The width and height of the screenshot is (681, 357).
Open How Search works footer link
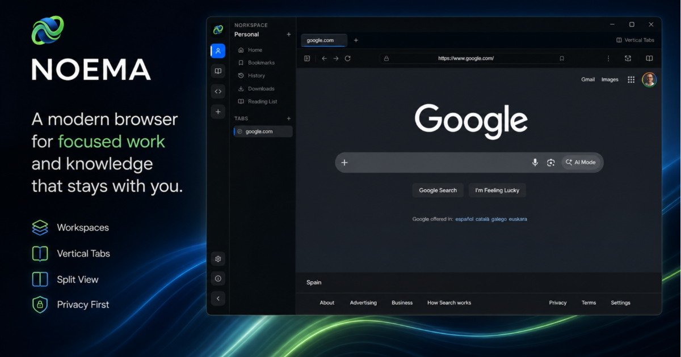coord(449,303)
